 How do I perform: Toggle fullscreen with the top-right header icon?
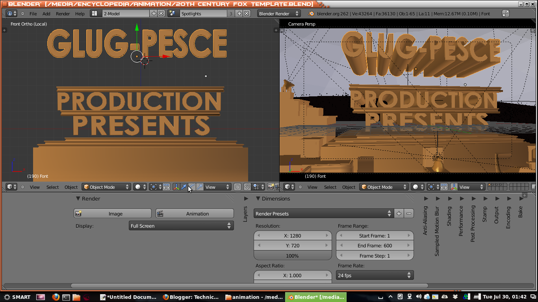(x=506, y=13)
